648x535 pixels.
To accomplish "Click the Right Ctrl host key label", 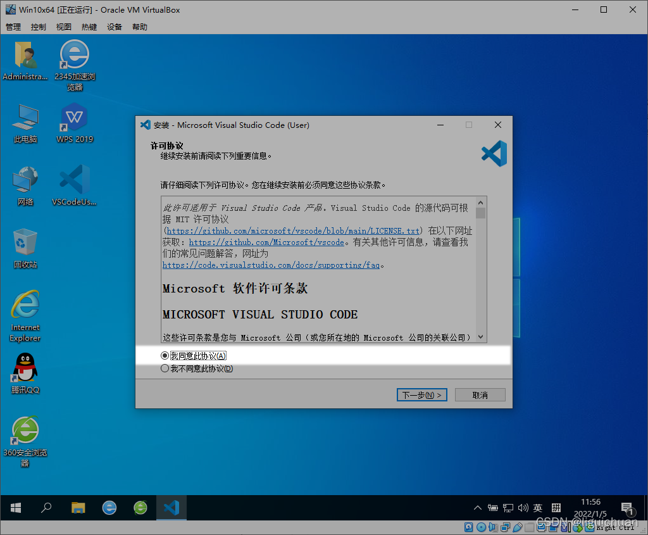I will (615, 527).
